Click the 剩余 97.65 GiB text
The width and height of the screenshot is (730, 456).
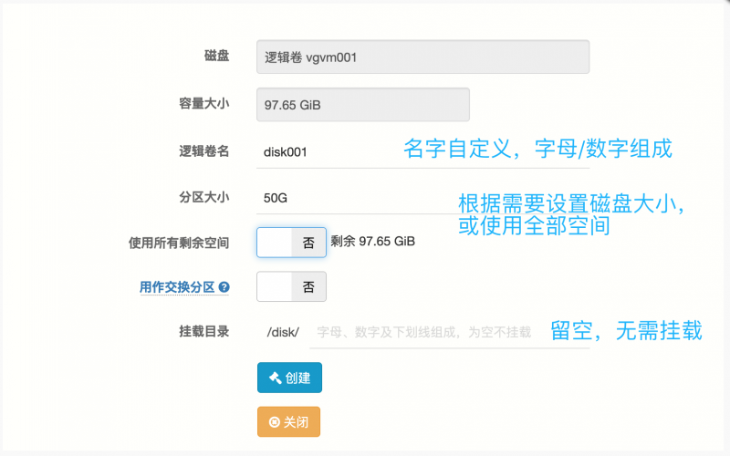pyautogui.click(x=373, y=241)
